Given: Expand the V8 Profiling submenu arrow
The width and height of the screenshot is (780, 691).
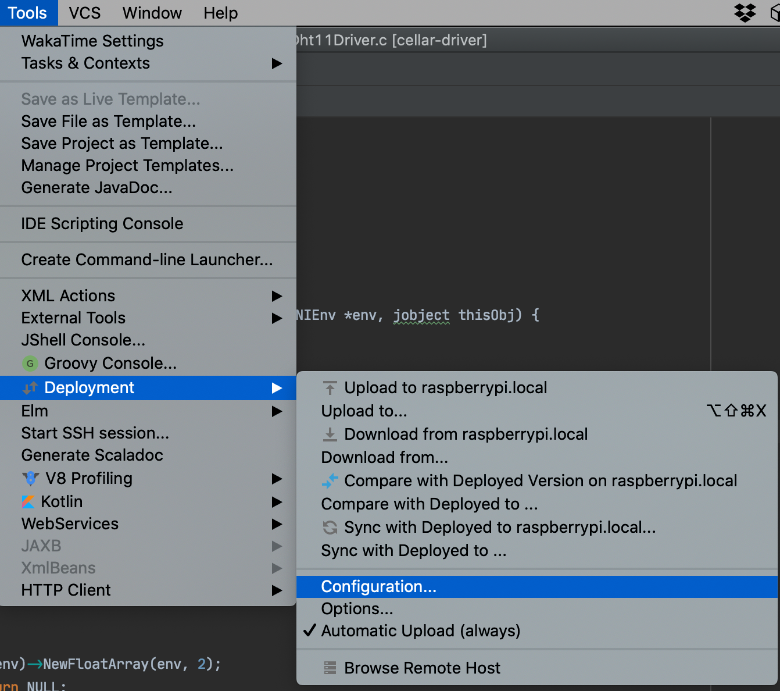Looking at the screenshot, I should click(277, 479).
